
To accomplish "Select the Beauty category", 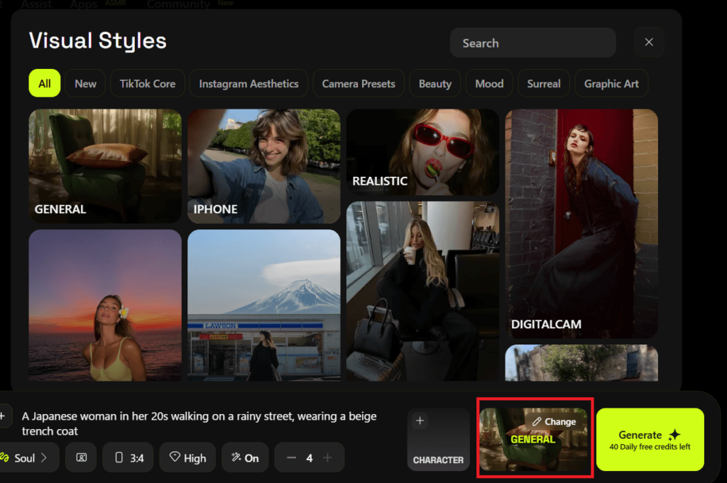I will pyautogui.click(x=435, y=84).
